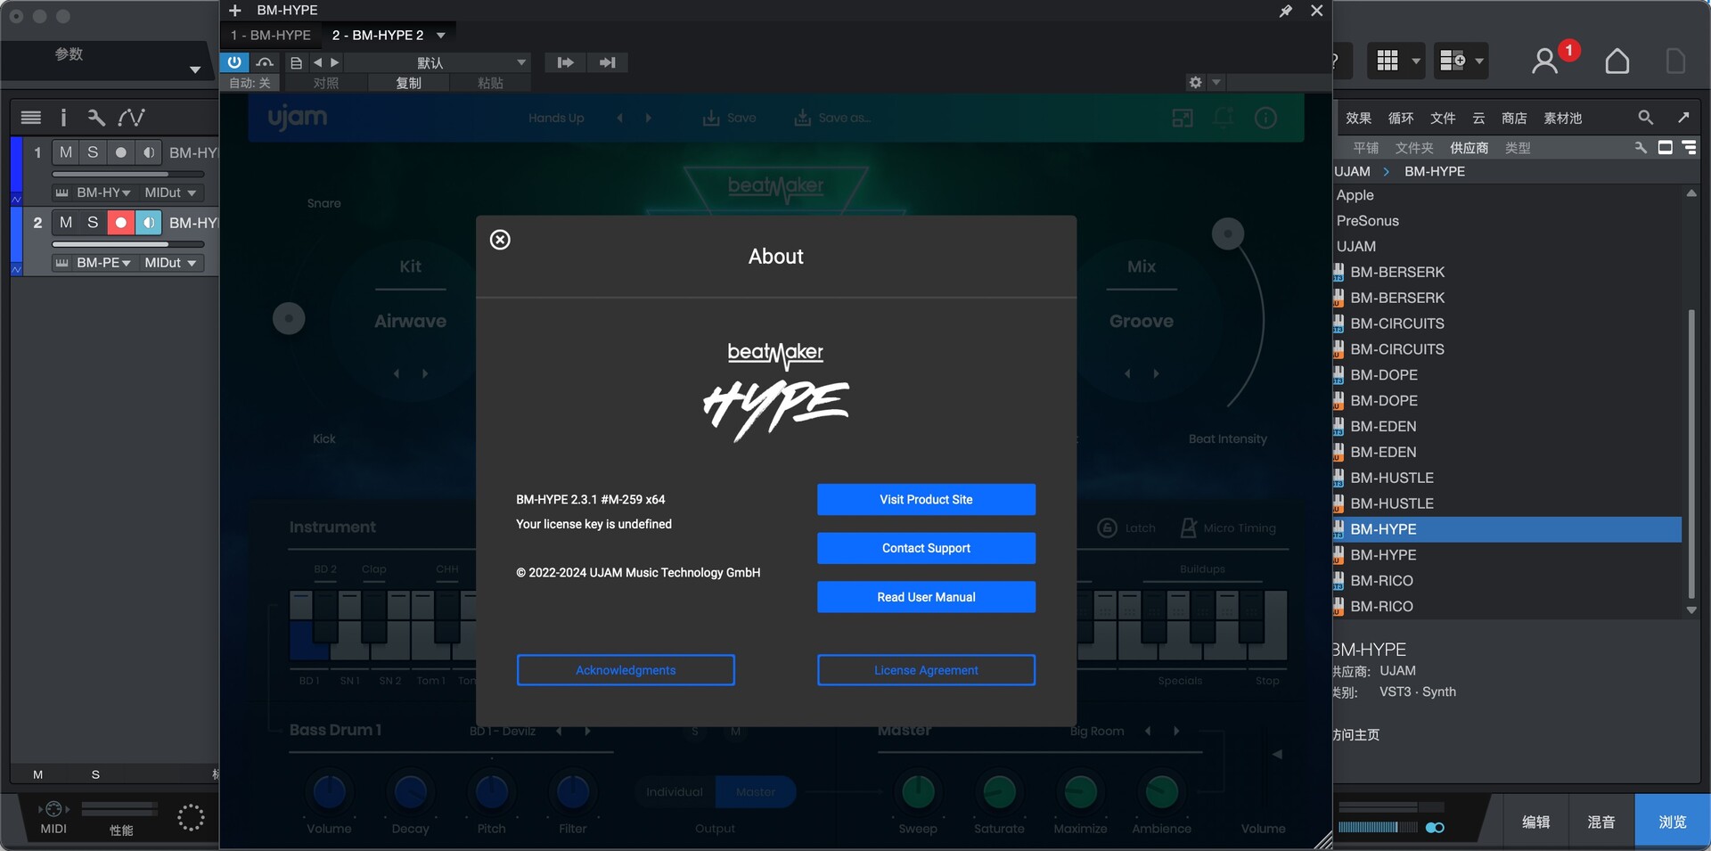Click Contact Support button

pos(926,548)
